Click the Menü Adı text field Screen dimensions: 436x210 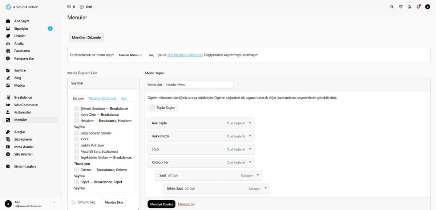[x=199, y=85]
